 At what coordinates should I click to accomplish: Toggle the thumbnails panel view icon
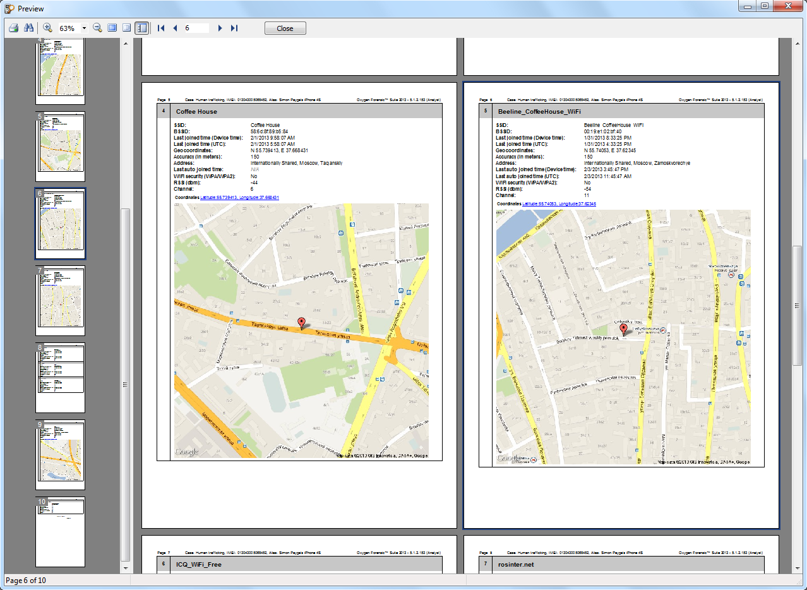tap(142, 28)
